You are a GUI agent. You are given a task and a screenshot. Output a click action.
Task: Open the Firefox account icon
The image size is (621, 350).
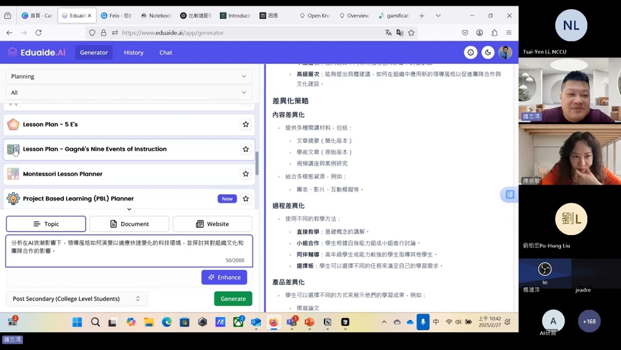[480, 33]
